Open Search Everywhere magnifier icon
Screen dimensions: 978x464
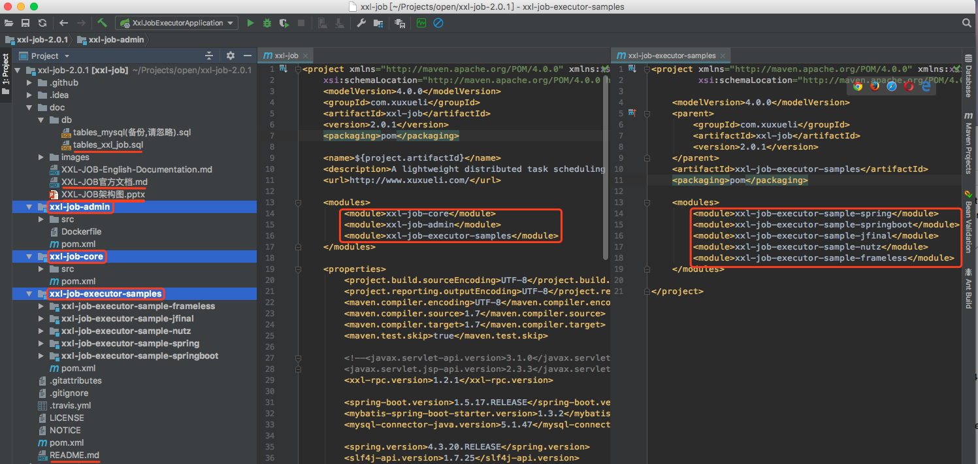click(x=966, y=23)
